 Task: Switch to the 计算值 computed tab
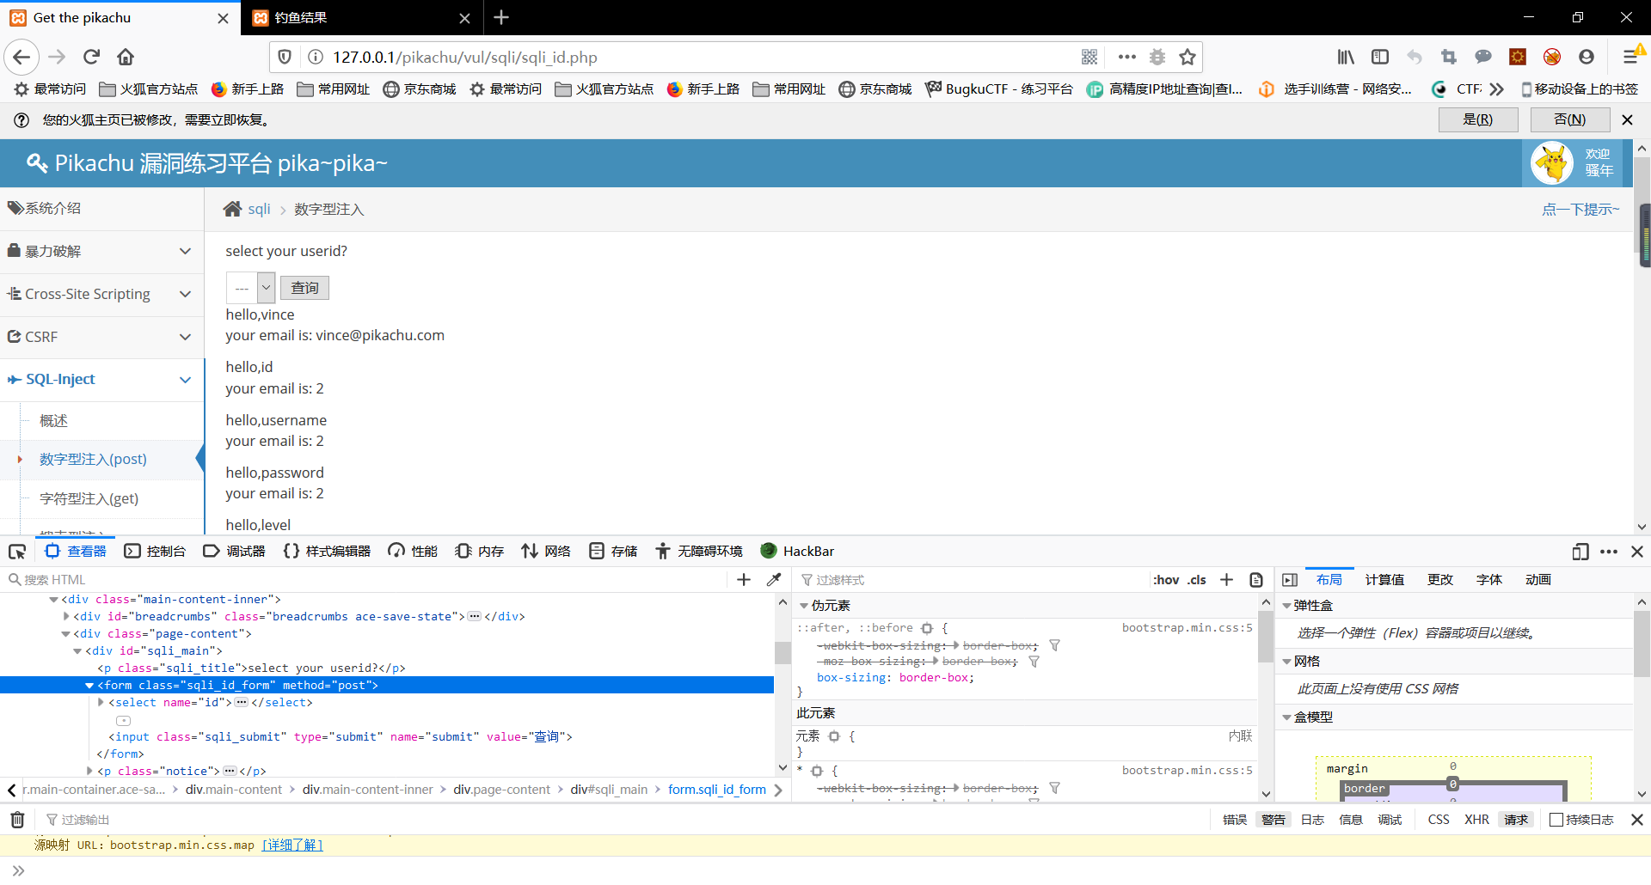pos(1384,580)
